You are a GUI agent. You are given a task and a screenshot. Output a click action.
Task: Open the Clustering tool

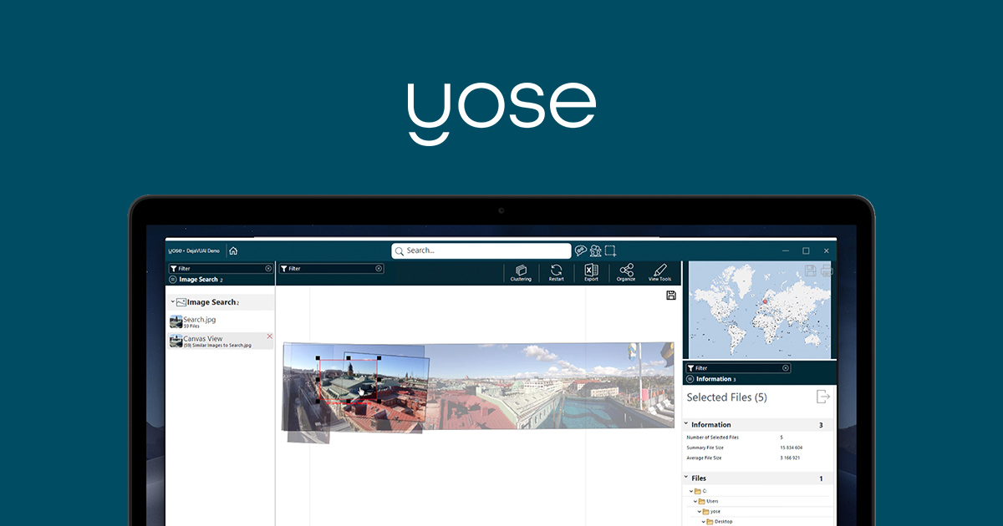pos(521,272)
